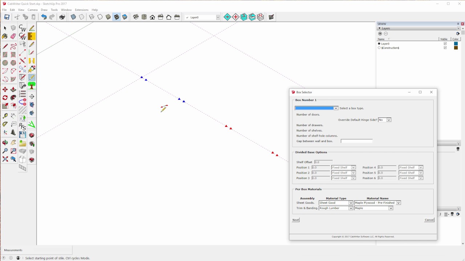Toggle visibility of the $Construction$ layer
This screenshot has width=465, height=261.
point(445,48)
